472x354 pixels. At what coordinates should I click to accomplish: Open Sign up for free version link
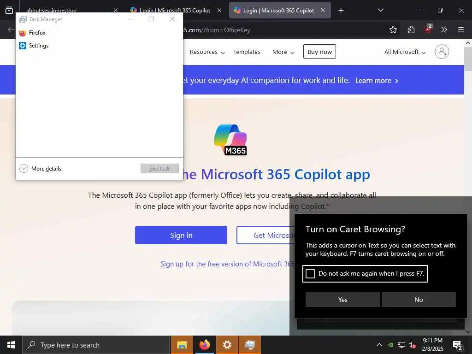(227, 264)
